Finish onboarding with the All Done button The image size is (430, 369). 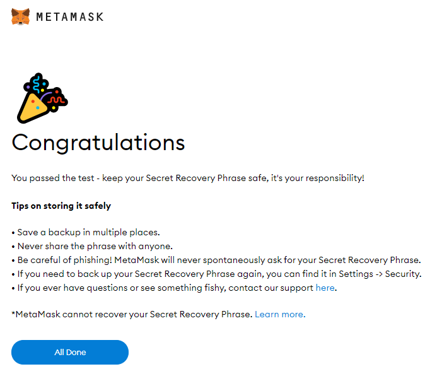click(x=70, y=352)
